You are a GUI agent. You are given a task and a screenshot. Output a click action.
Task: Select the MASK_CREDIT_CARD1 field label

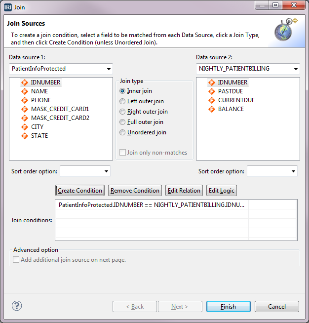click(60, 109)
